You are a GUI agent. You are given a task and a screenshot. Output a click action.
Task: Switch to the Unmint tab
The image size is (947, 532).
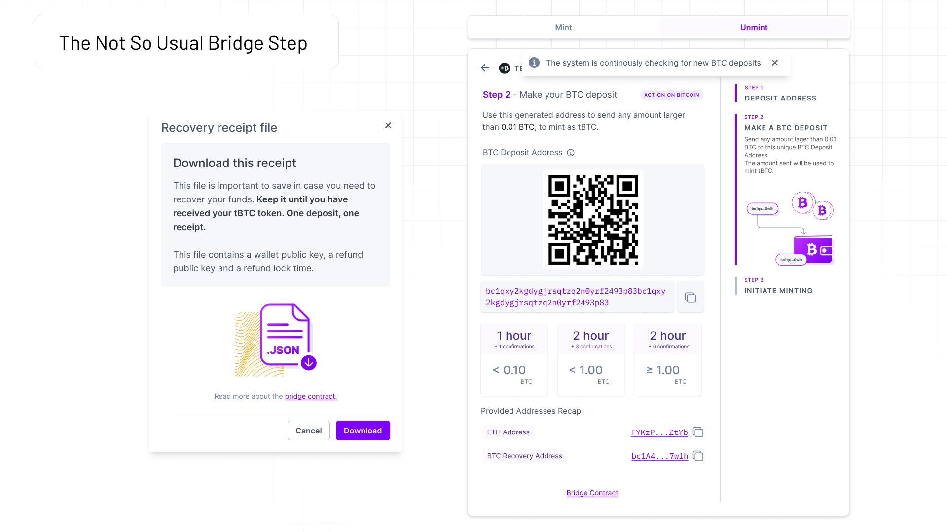click(754, 27)
